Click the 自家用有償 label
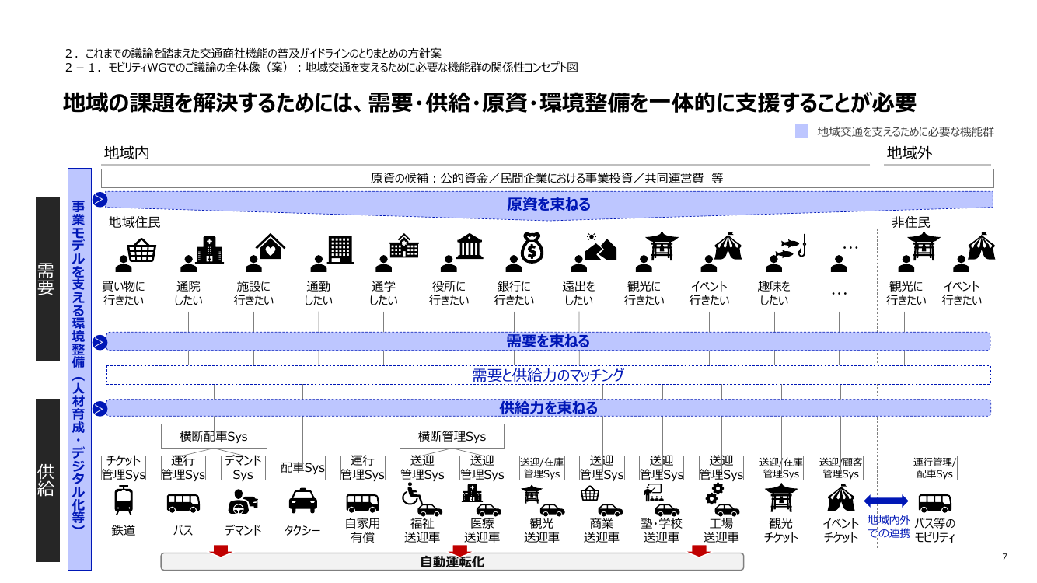Image resolution: width=1037 pixels, height=583 pixels. tap(362, 530)
